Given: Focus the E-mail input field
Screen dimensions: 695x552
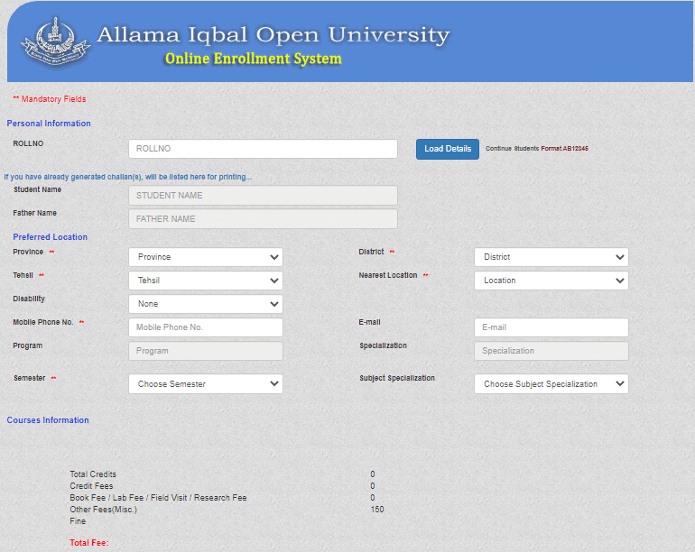Looking at the screenshot, I should (551, 327).
